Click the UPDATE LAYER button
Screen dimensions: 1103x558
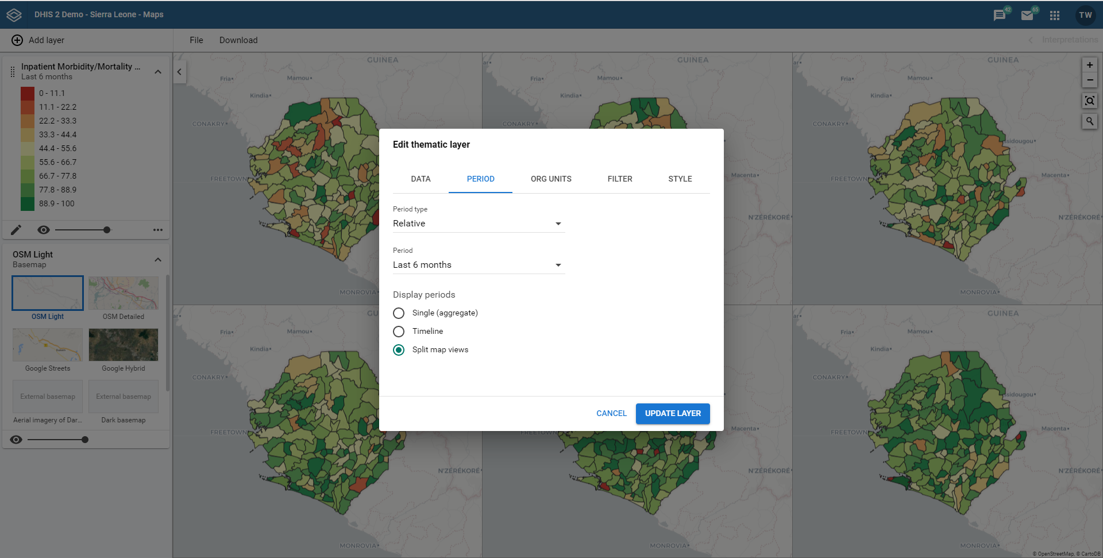pyautogui.click(x=672, y=413)
